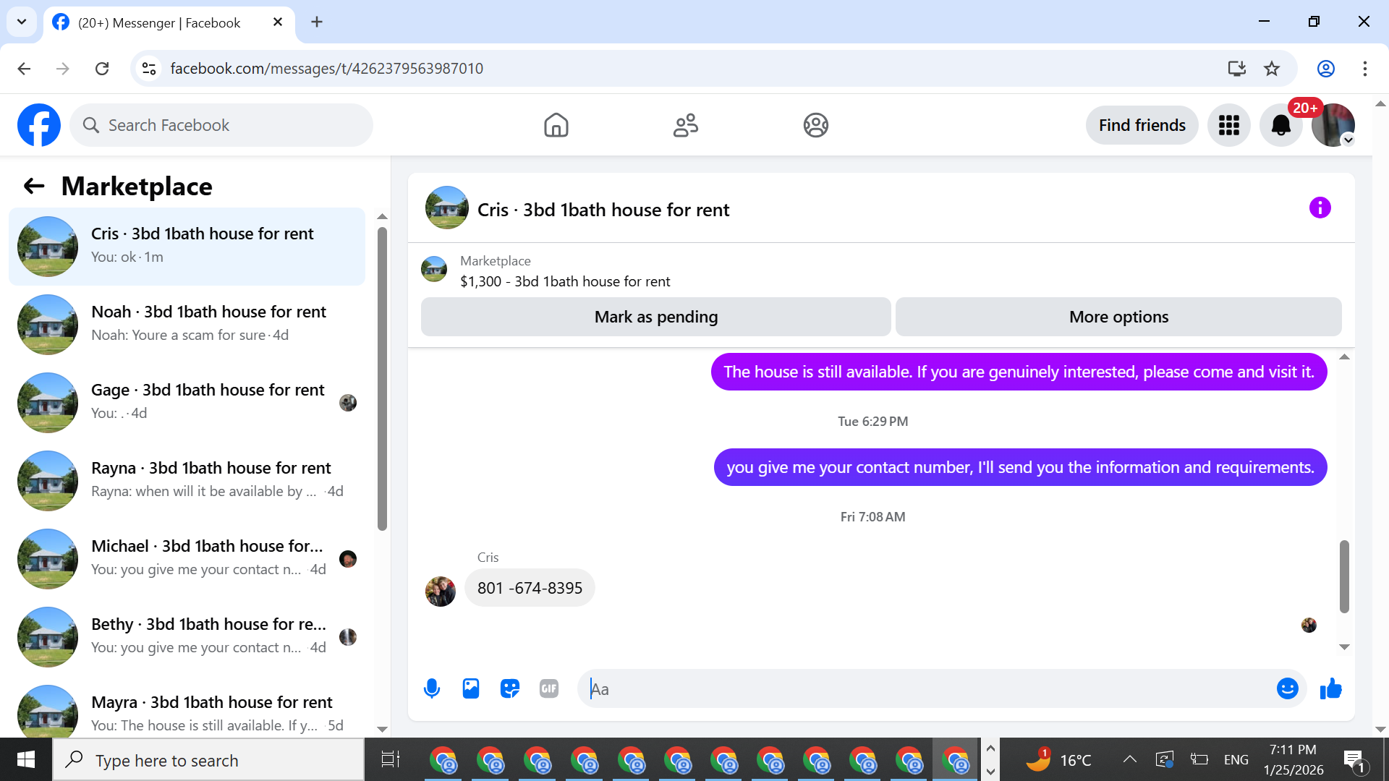1389x781 pixels.
Task: Start a voice clip with microphone icon
Action: [x=432, y=688]
